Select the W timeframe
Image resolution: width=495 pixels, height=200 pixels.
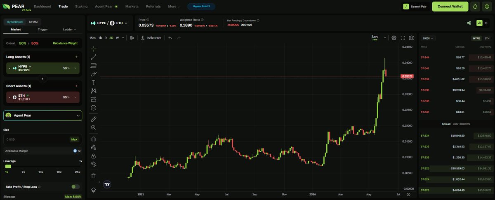tap(117, 38)
